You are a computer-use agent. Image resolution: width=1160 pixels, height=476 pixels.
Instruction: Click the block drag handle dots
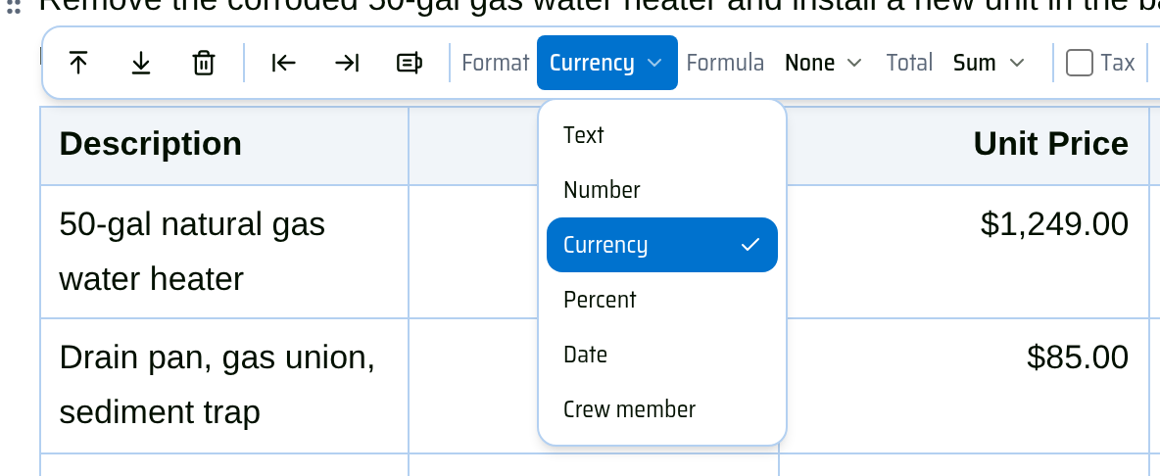click(x=14, y=7)
